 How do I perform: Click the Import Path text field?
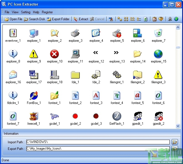(98, 142)
